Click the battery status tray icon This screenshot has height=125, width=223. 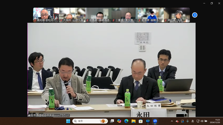point(206,121)
